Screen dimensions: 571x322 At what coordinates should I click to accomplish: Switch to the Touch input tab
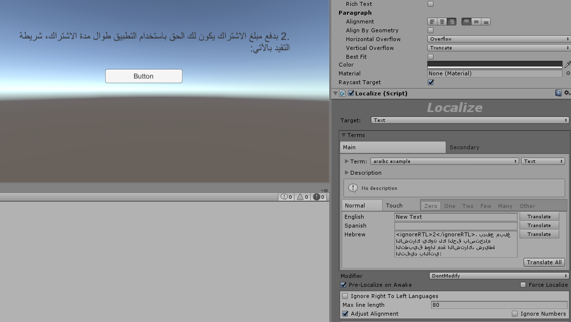[x=394, y=206]
